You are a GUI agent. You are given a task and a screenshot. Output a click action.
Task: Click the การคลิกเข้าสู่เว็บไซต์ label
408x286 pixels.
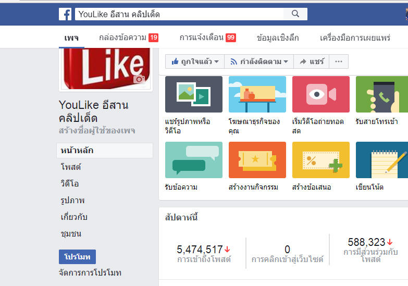(287, 259)
